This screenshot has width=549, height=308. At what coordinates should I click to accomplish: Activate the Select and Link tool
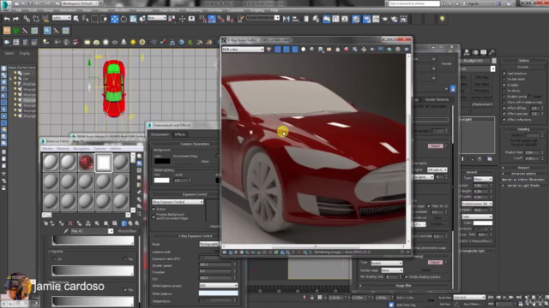click(27, 19)
